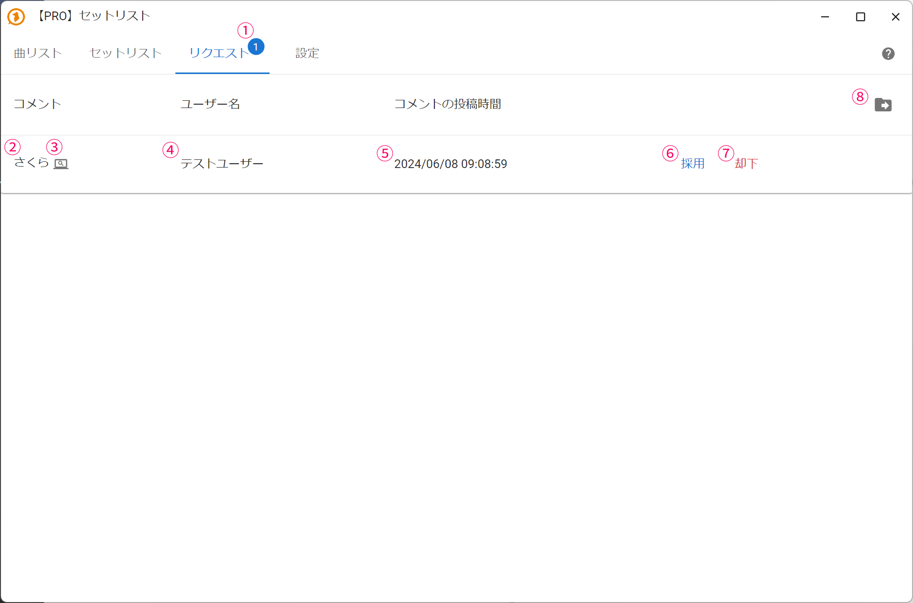Screen dimensions: 913x603
Task: Click the search icon beside さくら
Action: click(61, 164)
